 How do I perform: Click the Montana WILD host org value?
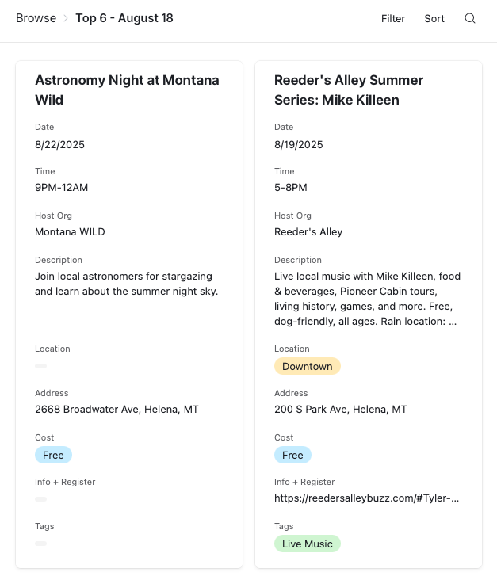[x=70, y=232]
